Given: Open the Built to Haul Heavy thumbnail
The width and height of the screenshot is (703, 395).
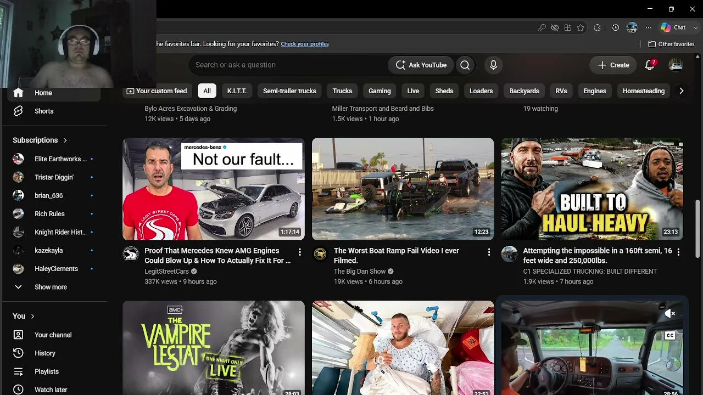Looking at the screenshot, I should tap(592, 189).
